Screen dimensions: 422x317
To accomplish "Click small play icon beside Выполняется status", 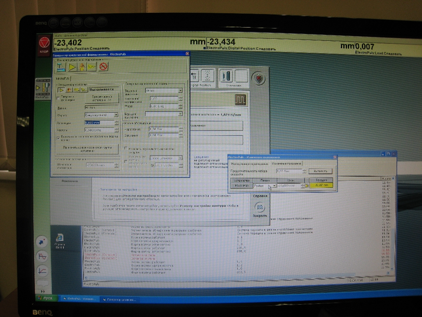I will 62,90.
